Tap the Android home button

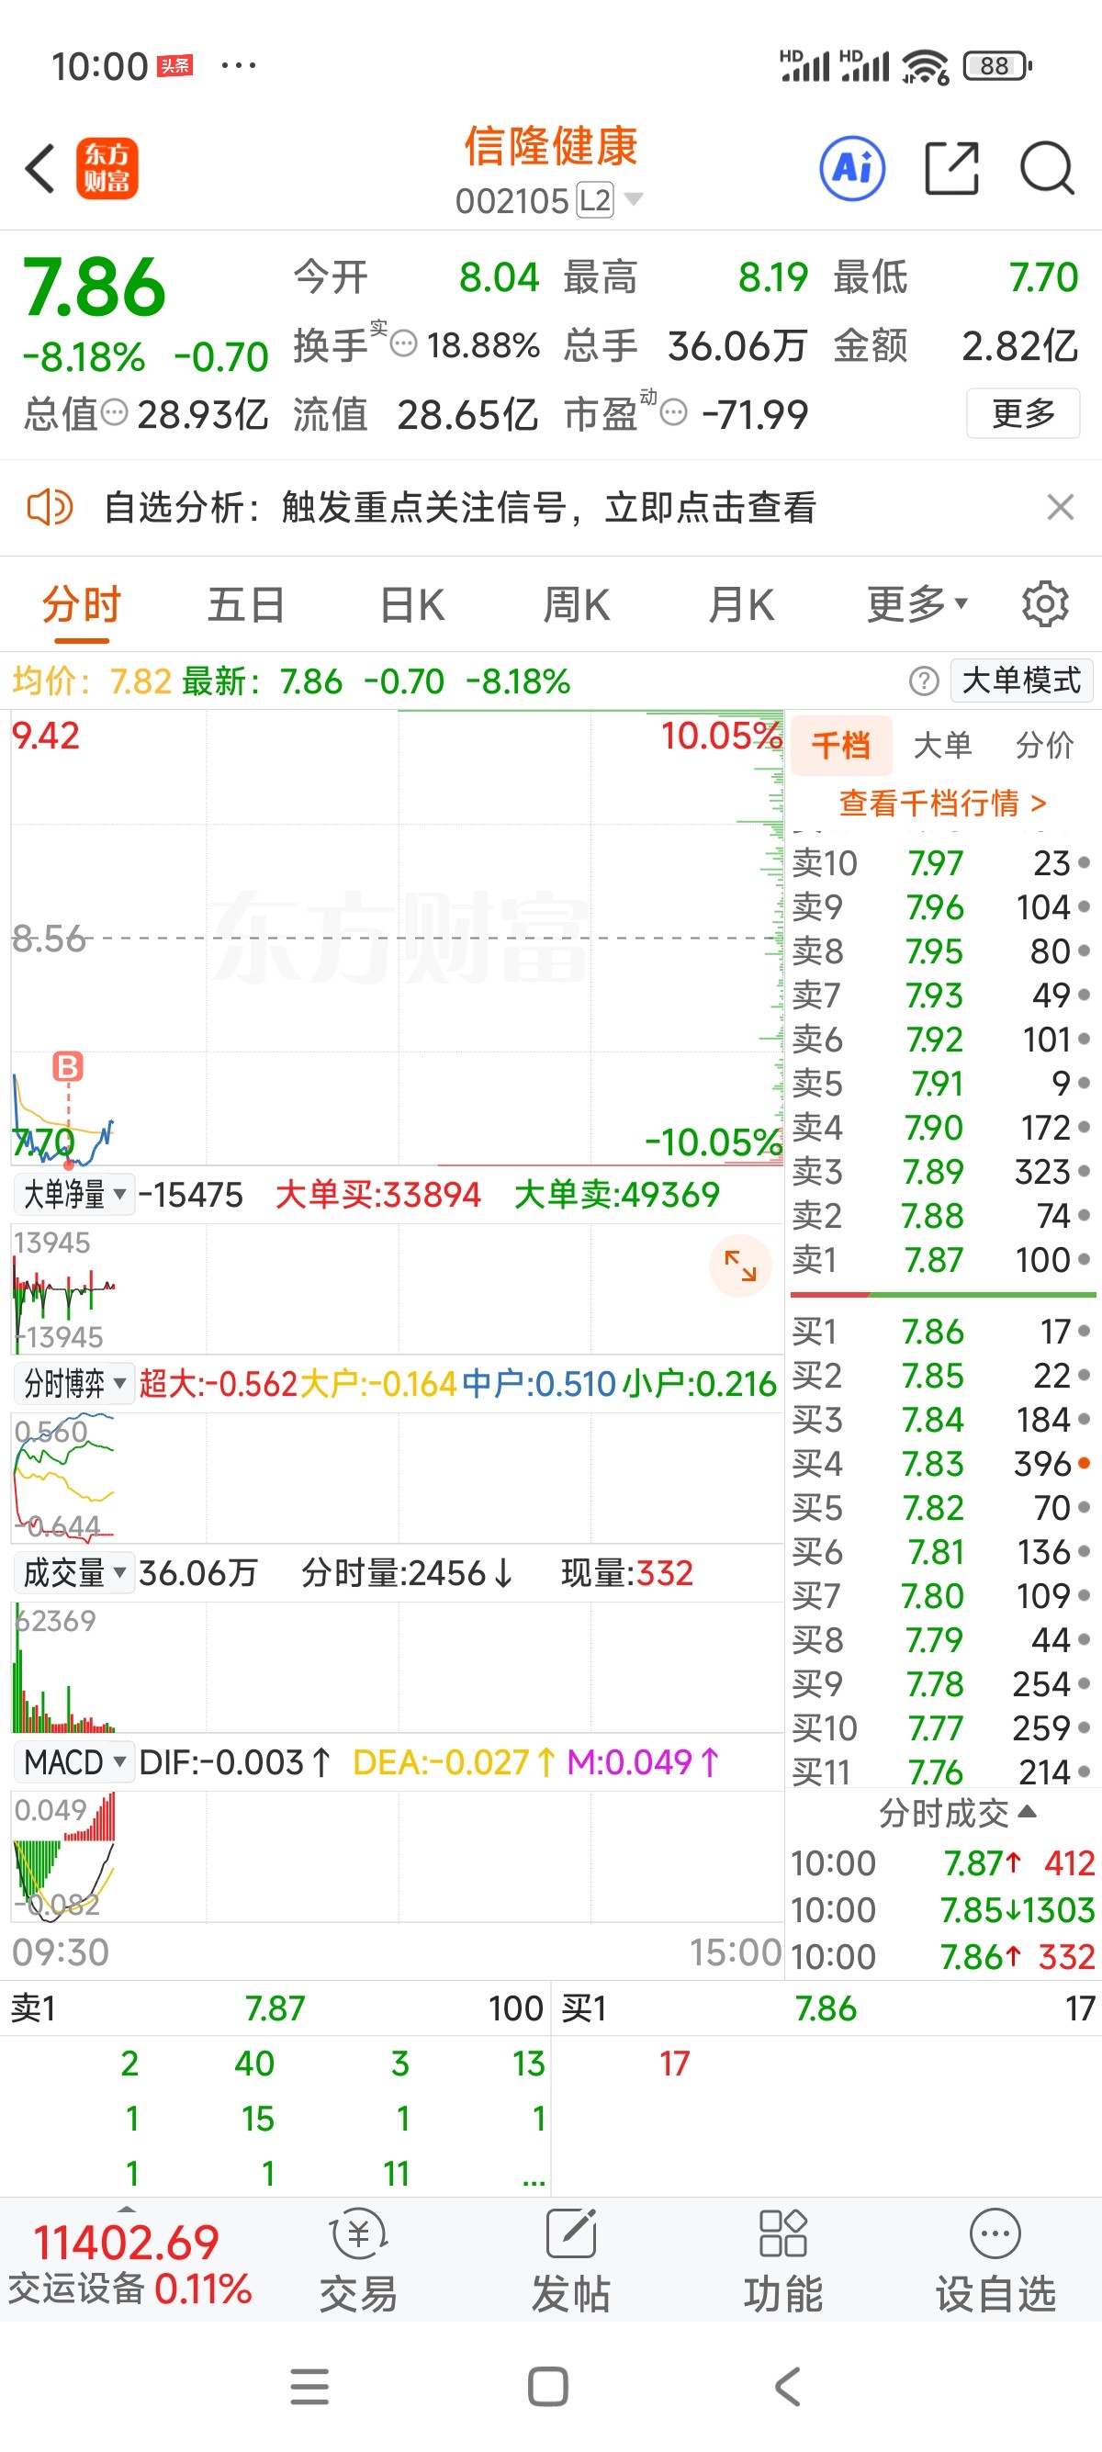click(x=548, y=2386)
